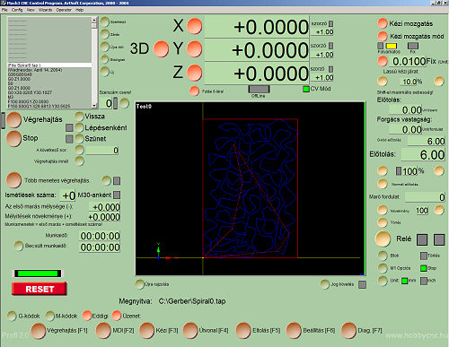Click the Előtolás feed rate value field
The width and height of the screenshot is (449, 347).
[x=423, y=155]
